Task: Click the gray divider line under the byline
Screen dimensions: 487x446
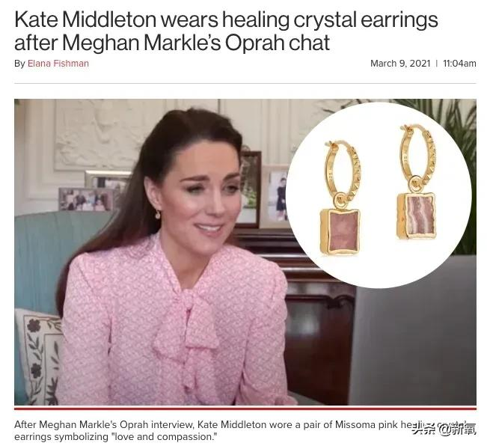Action: (245, 83)
